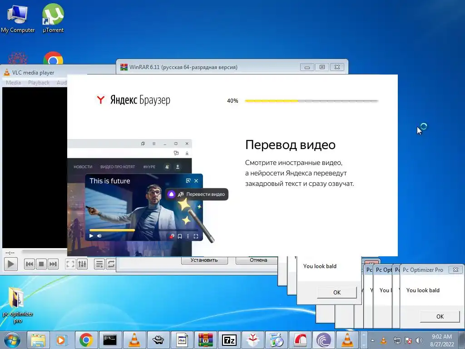Skip to previous media in VLC
This screenshot has width=465, height=349.
tap(30, 264)
